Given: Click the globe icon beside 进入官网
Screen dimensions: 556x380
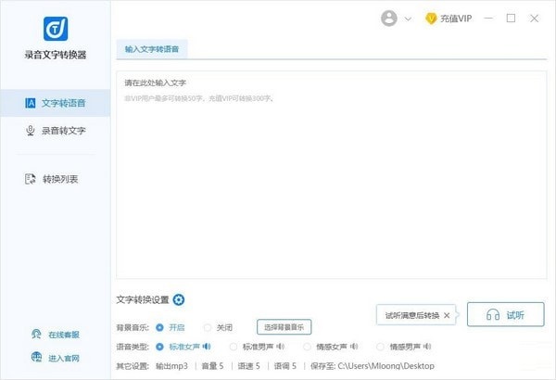Looking at the screenshot, I should pyautogui.click(x=36, y=357).
